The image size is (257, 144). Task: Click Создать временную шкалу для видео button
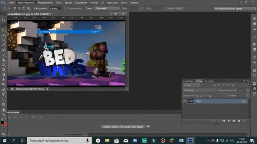point(123,127)
